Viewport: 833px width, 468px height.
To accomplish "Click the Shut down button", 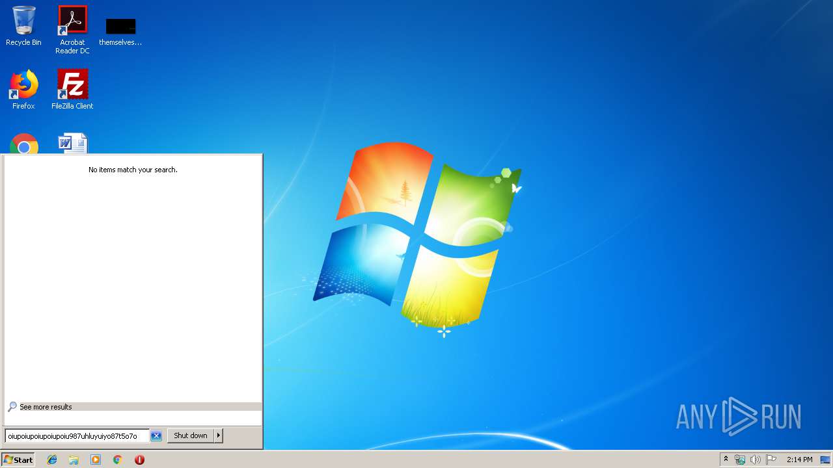I will [191, 435].
